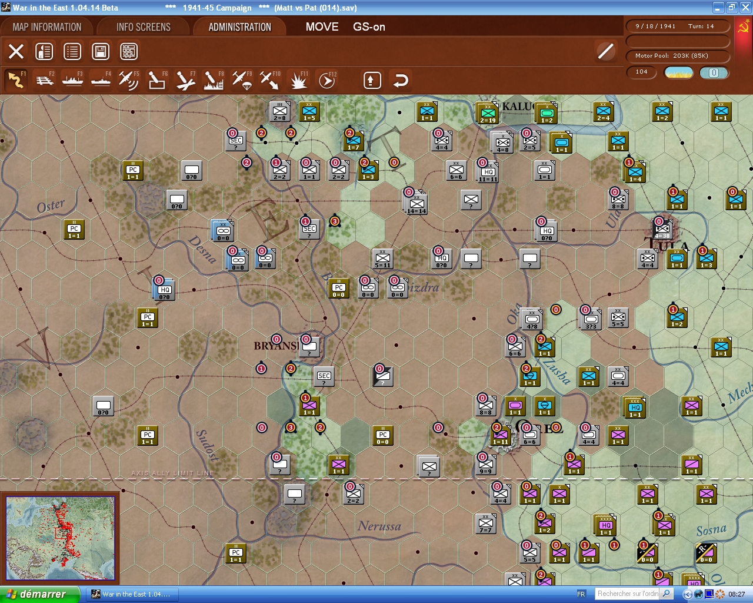Click the X icon in the Administration toolbar

16,52
